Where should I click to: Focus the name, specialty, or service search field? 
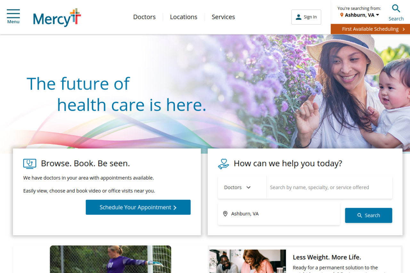329,188
